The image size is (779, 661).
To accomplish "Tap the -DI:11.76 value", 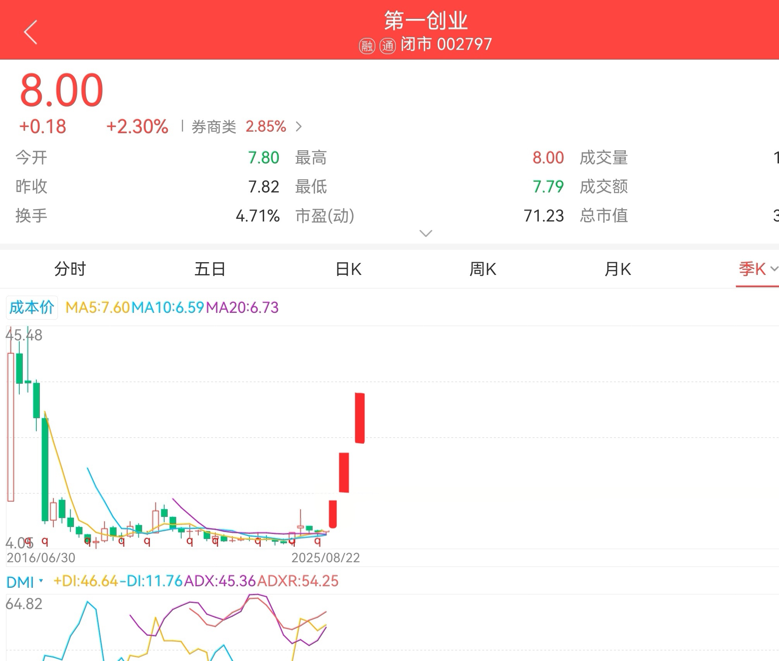I will click(x=151, y=581).
